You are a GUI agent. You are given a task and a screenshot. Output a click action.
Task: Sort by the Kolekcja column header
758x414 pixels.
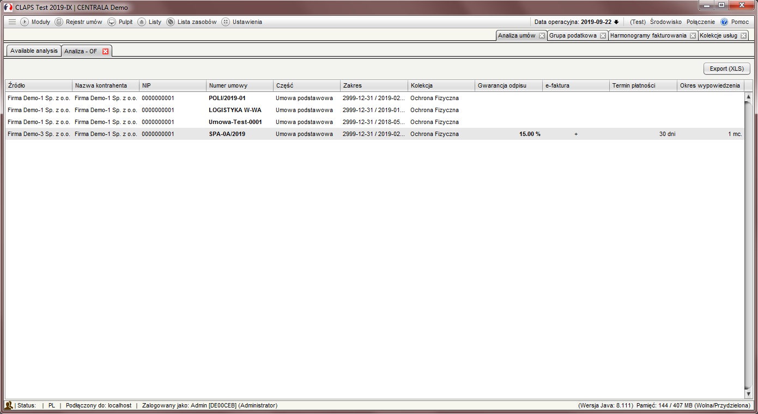coord(441,85)
